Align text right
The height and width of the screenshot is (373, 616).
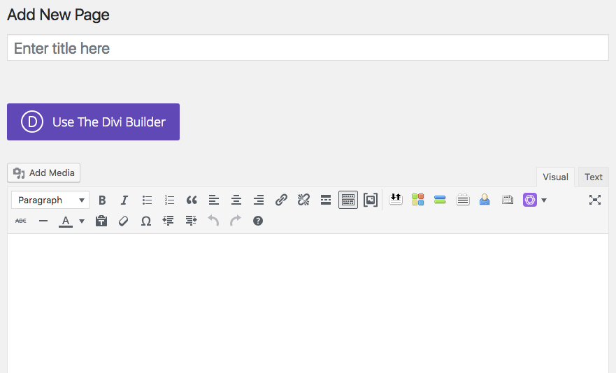pos(259,200)
